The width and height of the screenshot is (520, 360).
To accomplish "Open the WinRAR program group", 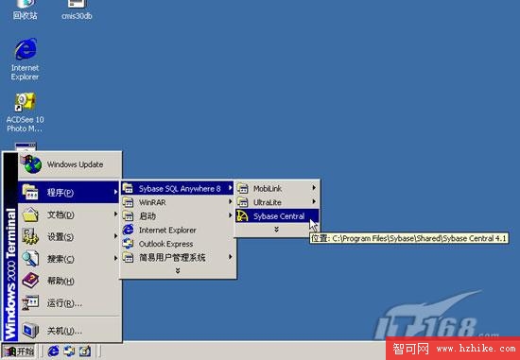I will click(178, 202).
